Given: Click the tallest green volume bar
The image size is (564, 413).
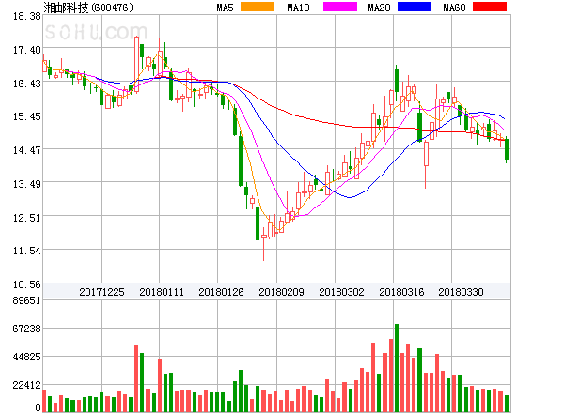Looking at the screenshot, I should 397,368.
